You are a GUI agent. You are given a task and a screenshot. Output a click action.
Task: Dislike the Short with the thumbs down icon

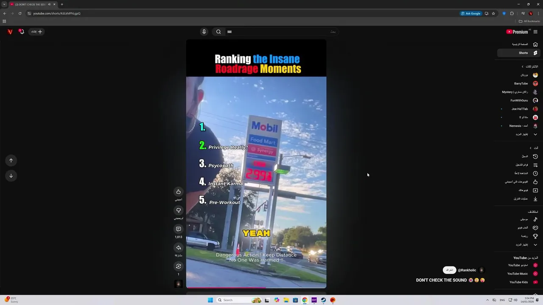tap(179, 210)
